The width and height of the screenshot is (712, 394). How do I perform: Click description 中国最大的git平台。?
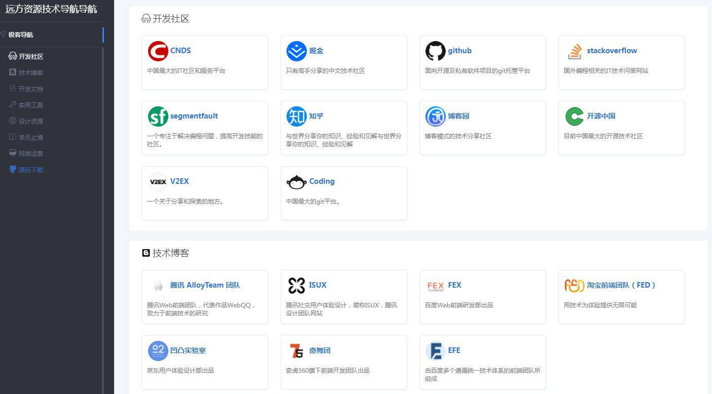pos(314,202)
